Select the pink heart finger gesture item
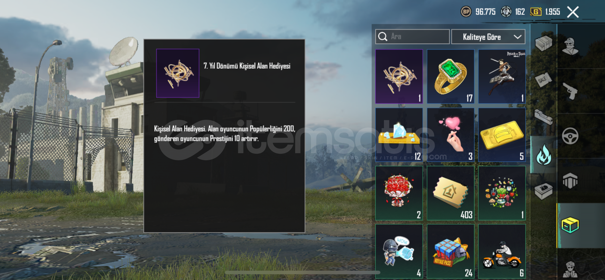The image size is (605, 280). pos(450,135)
